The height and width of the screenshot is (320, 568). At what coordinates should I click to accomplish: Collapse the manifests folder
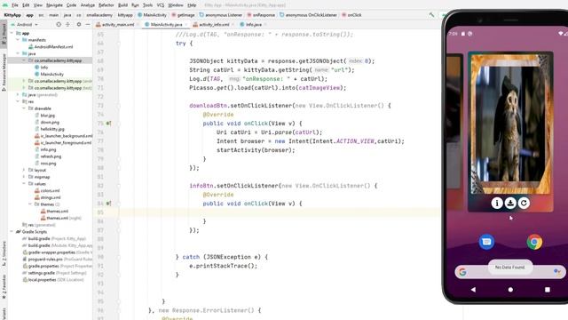pos(18,40)
